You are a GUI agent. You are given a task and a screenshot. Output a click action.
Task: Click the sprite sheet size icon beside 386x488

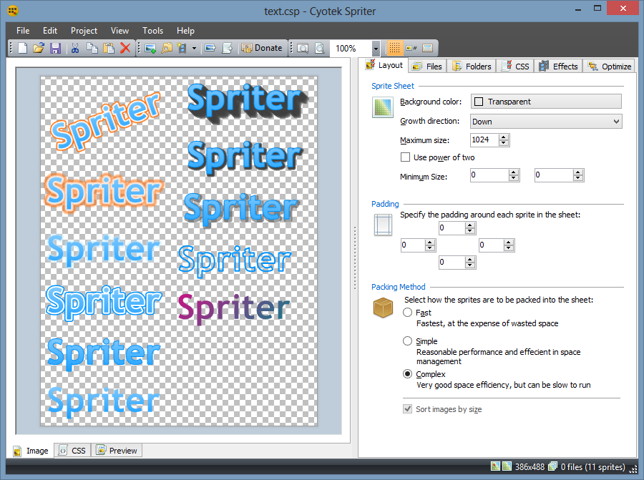pos(507,466)
